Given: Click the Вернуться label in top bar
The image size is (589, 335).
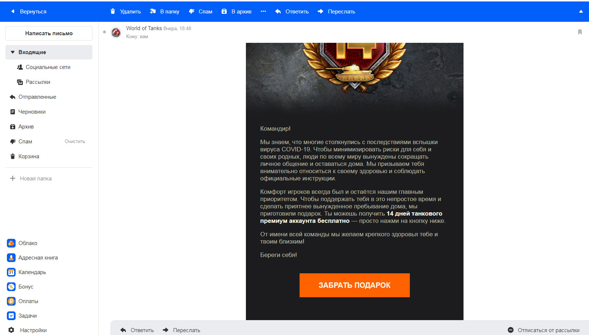Looking at the screenshot, I should (33, 11).
